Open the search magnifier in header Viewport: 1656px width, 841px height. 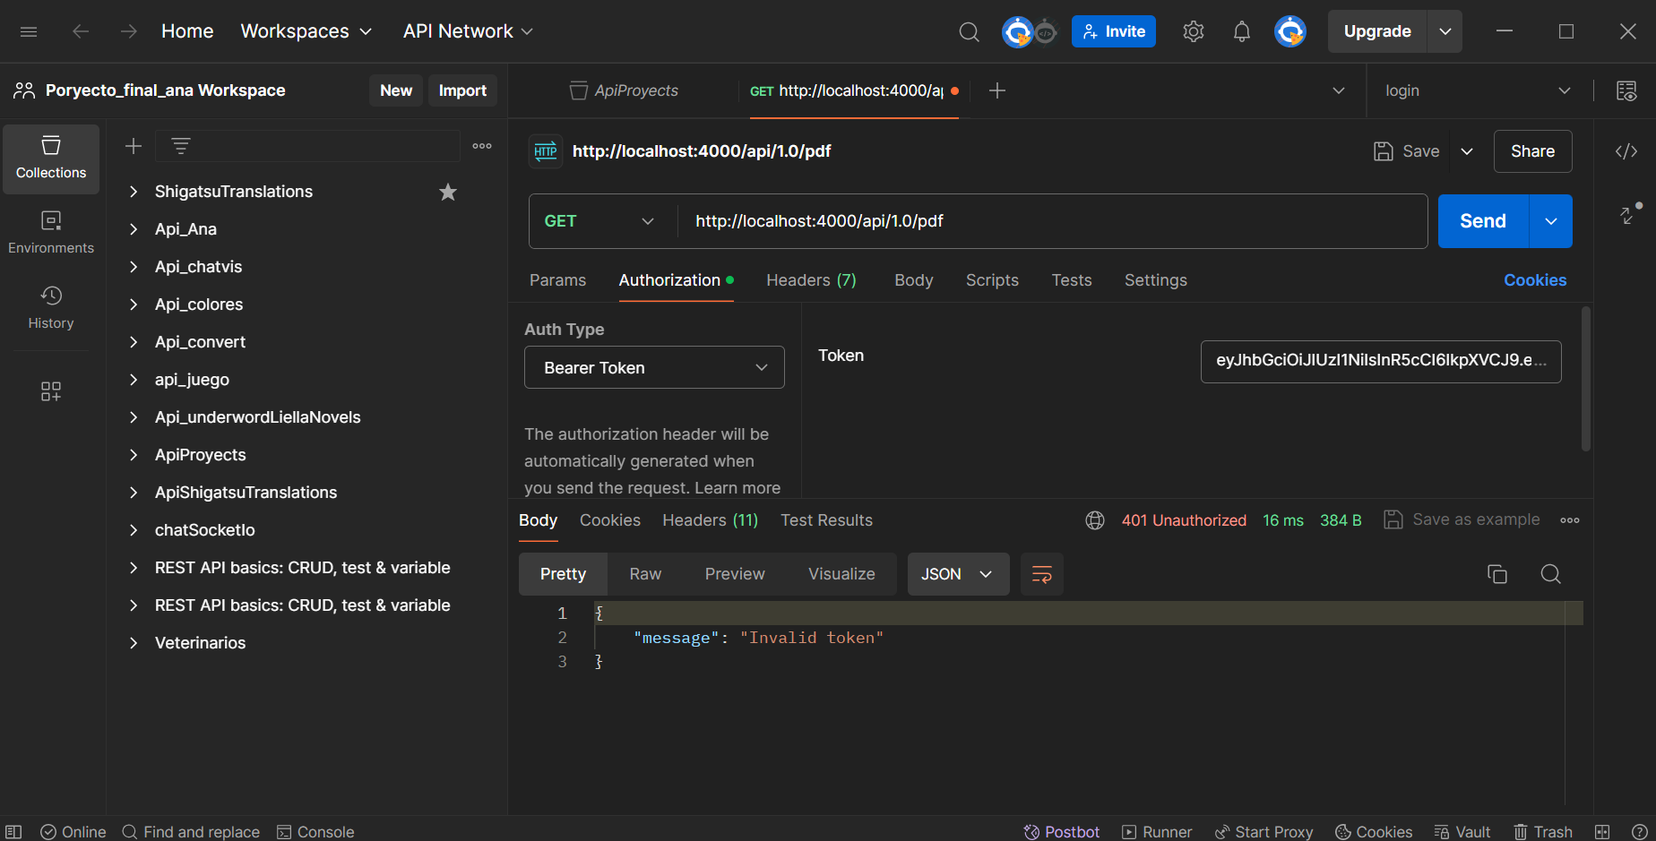[x=969, y=32]
